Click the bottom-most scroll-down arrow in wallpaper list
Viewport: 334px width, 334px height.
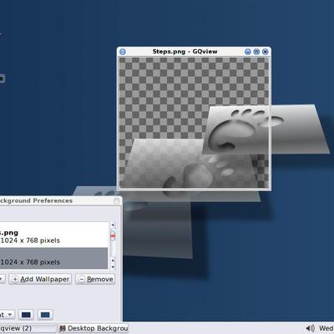(x=113, y=266)
